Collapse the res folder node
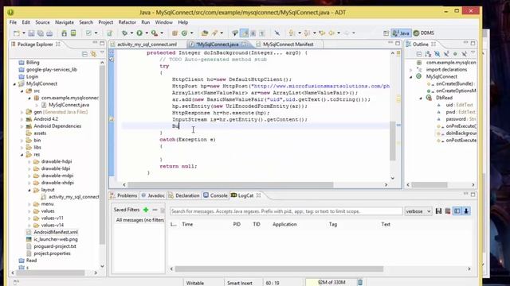The width and height of the screenshot is (510, 286). 22,155
